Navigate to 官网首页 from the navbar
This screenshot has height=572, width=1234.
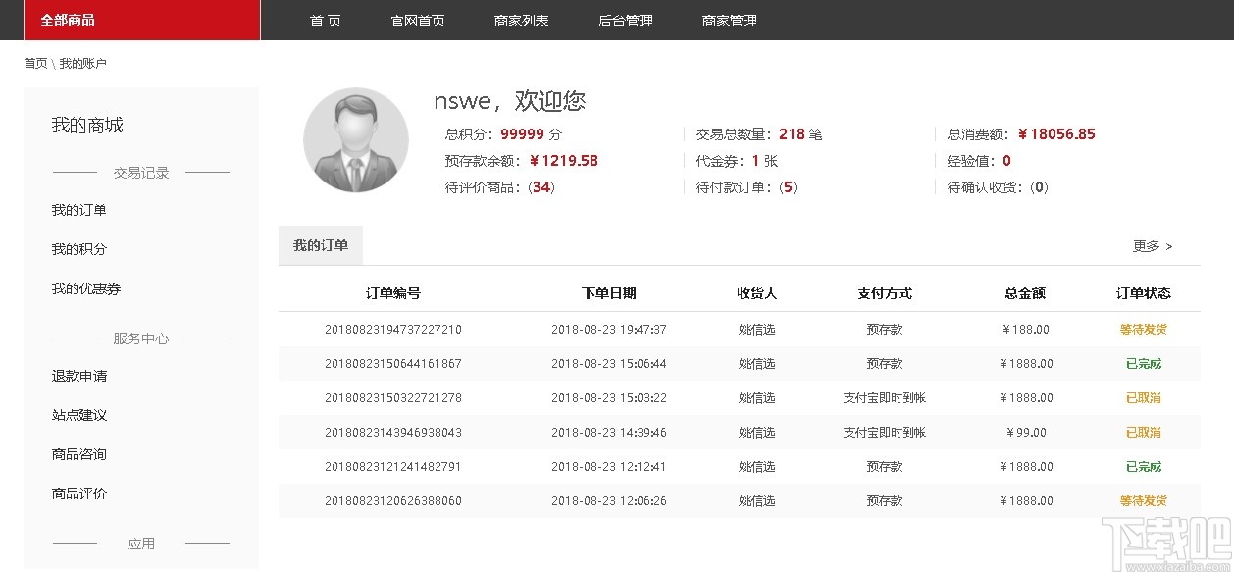(x=420, y=20)
